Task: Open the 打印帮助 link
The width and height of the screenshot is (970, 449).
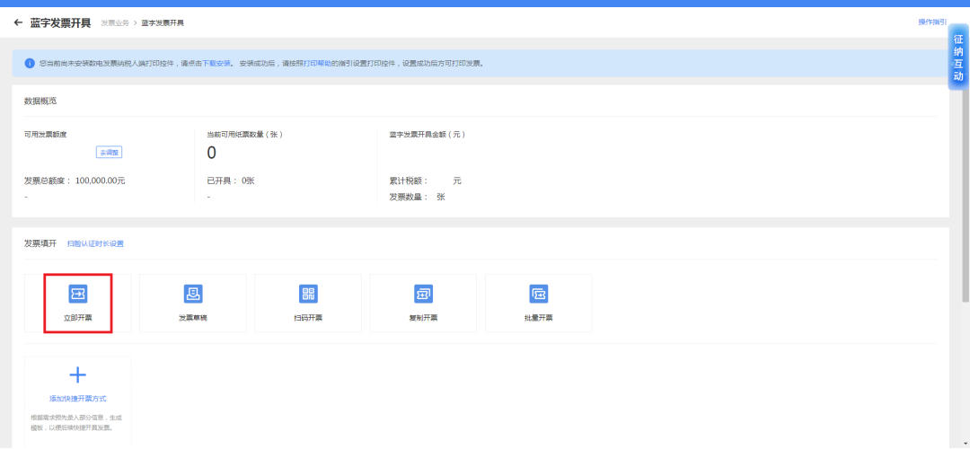Action: pyautogui.click(x=317, y=63)
